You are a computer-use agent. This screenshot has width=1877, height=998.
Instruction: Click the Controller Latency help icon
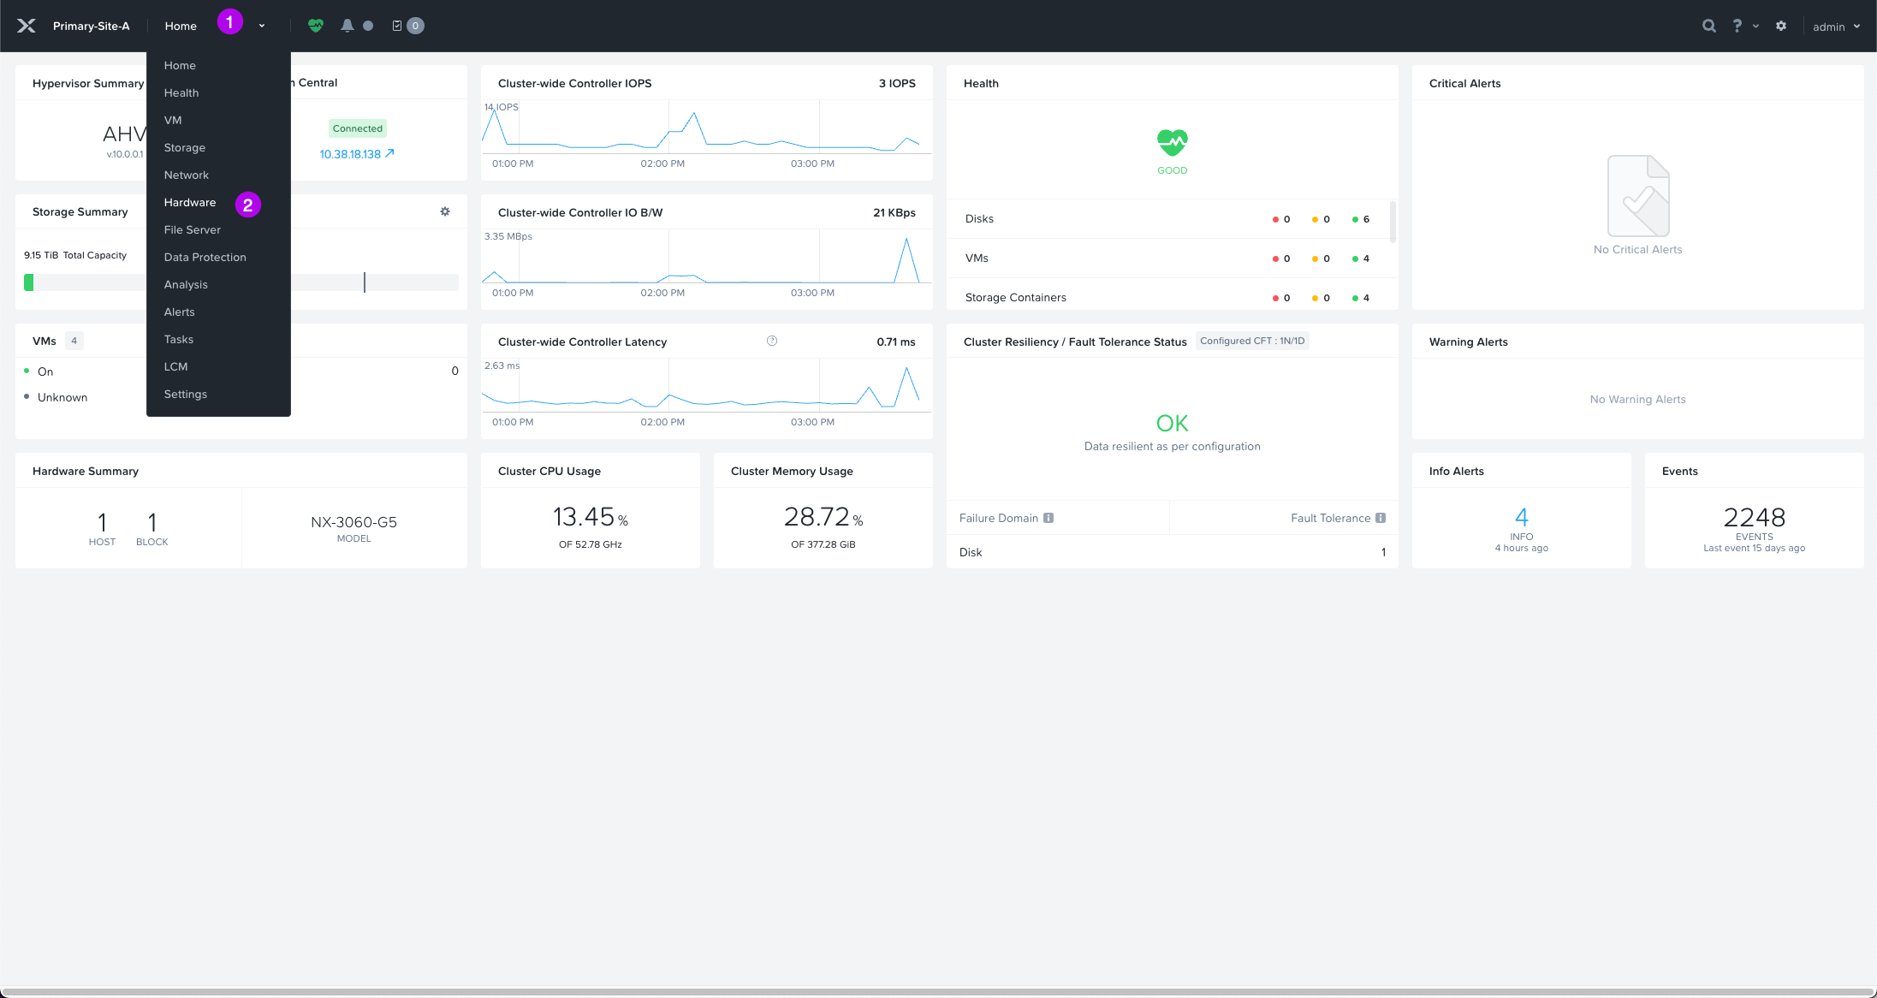coord(772,341)
